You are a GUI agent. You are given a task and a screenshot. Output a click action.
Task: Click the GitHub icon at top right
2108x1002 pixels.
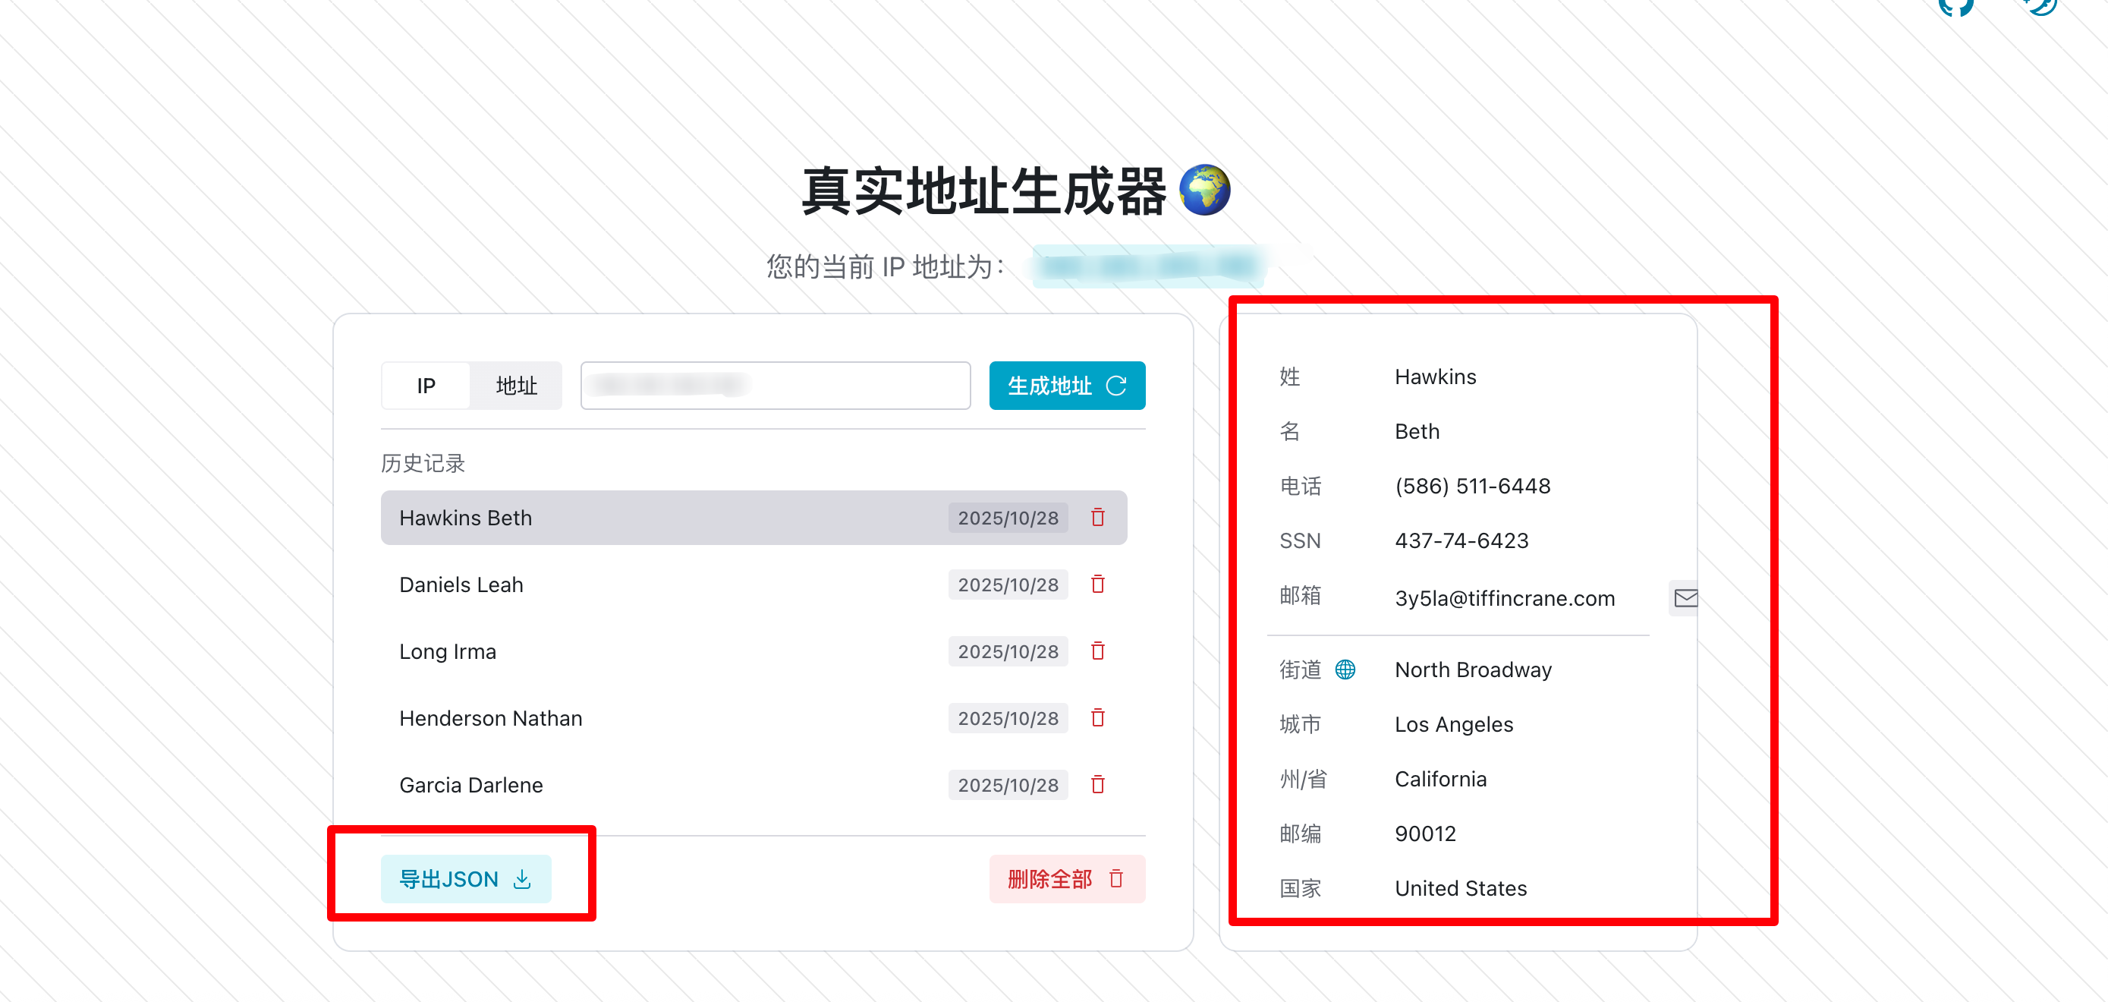point(1955,7)
